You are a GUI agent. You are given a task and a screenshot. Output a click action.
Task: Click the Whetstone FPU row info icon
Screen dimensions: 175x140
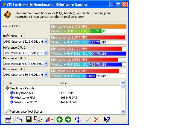tap(11, 98)
